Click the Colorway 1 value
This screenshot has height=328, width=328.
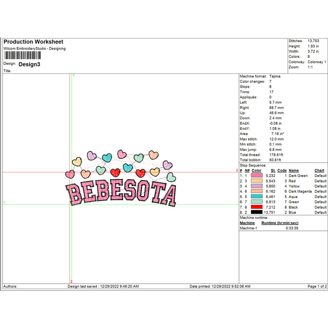[x=317, y=62]
